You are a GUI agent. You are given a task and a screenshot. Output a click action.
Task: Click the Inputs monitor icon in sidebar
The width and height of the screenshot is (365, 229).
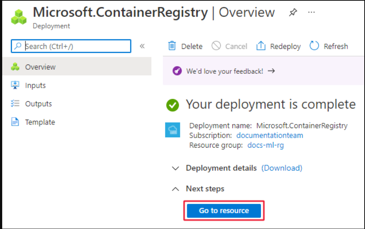pos(15,85)
